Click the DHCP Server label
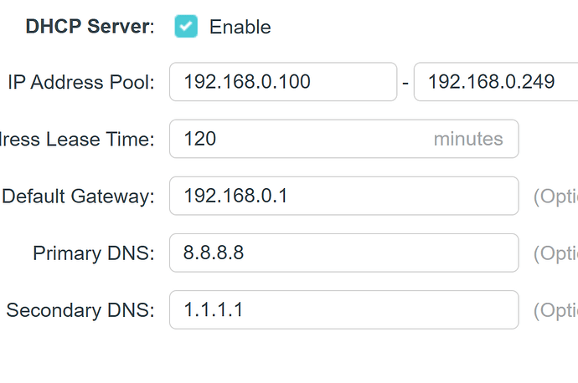 pos(90,27)
